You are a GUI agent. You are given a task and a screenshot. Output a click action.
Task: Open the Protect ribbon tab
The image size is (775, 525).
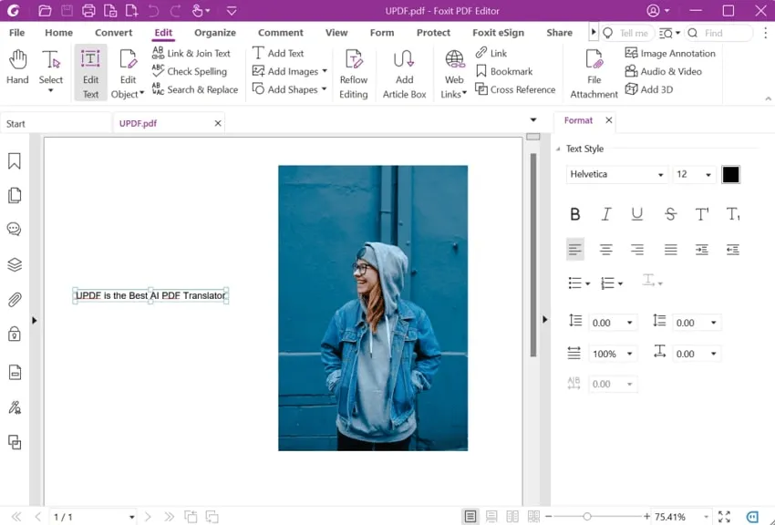433,33
